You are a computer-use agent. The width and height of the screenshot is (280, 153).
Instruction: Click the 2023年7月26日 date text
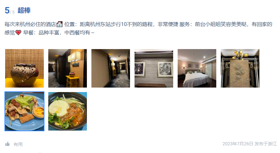tap(238, 144)
